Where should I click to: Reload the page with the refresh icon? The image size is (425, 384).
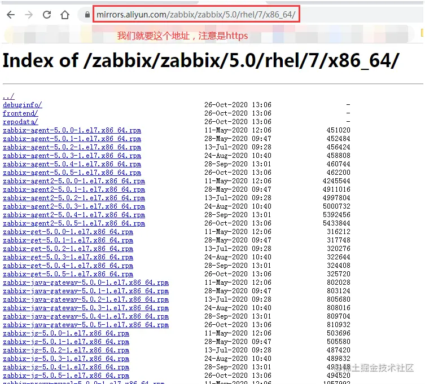[47, 15]
